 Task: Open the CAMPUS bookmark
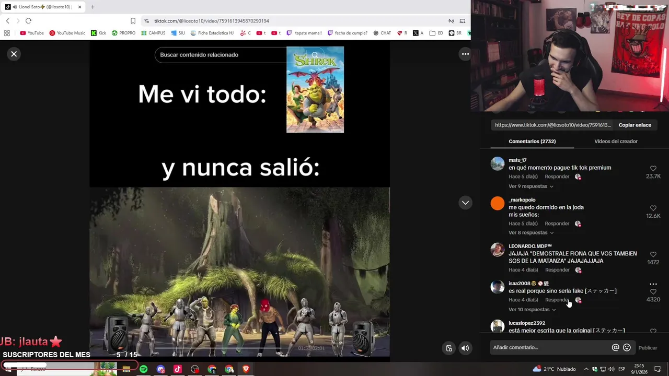153,33
